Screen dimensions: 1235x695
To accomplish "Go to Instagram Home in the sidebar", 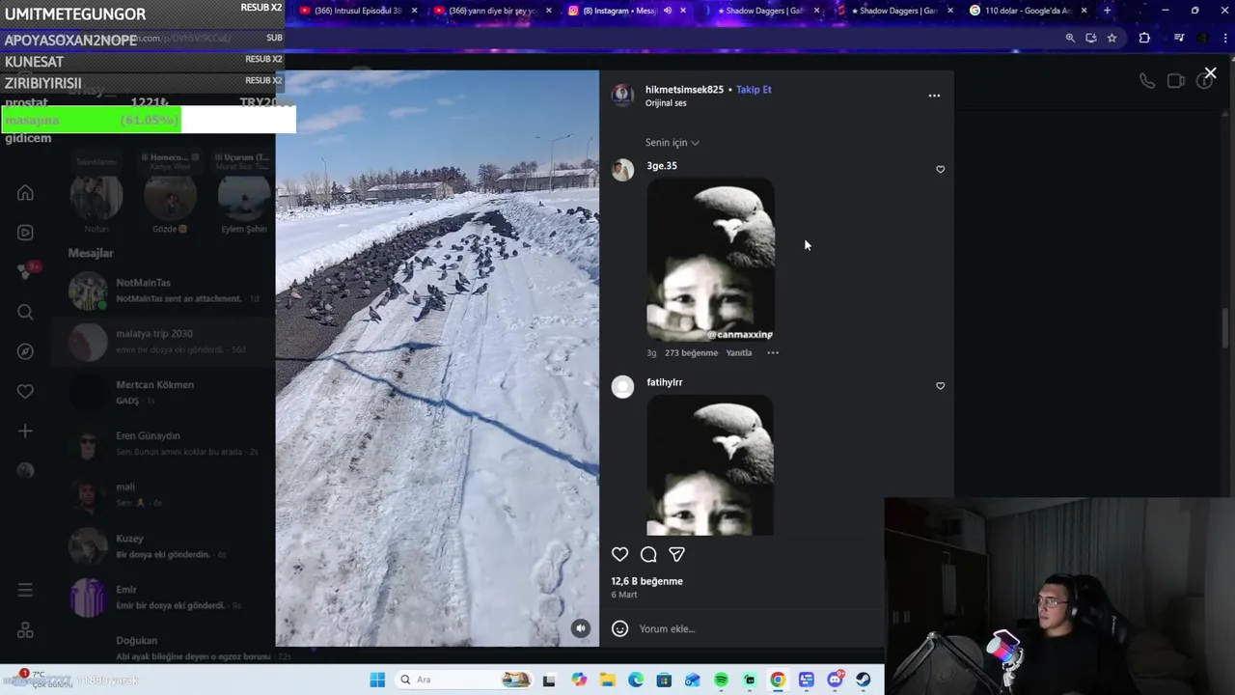I will click(x=25, y=193).
